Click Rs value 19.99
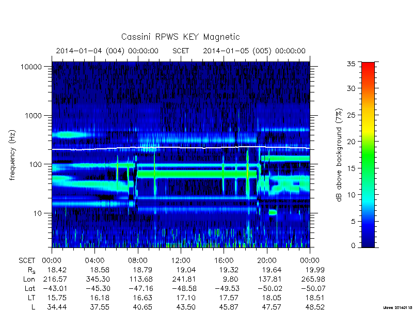This screenshot has width=413, height=310. coord(315,270)
